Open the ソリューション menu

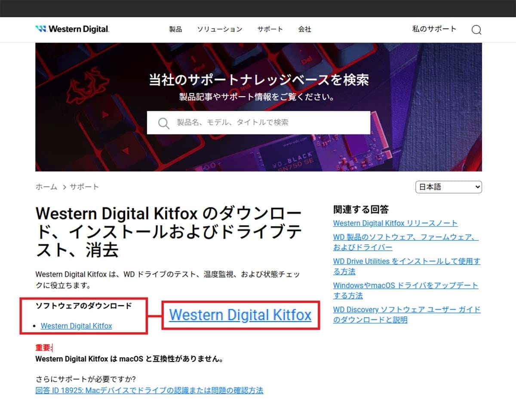(x=220, y=29)
